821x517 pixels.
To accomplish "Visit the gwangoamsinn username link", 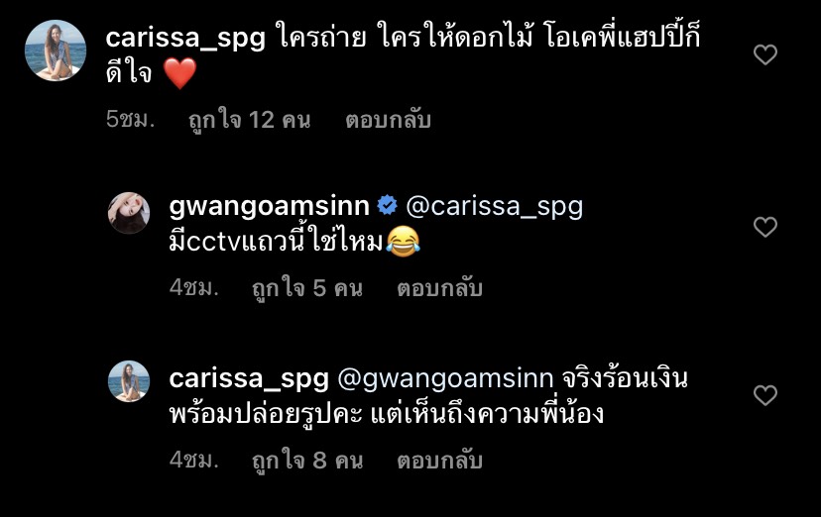I will tap(269, 206).
